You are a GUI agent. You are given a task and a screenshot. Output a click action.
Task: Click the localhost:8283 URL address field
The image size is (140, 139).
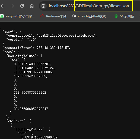[89, 6]
